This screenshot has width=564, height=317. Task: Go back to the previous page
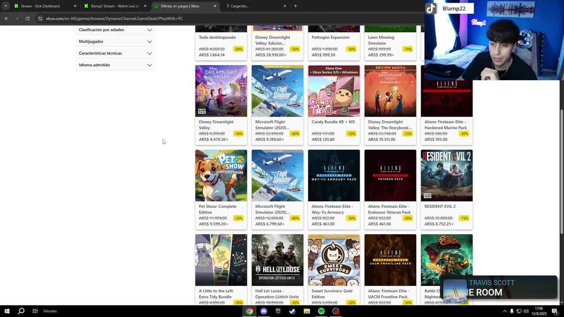pyautogui.click(x=6, y=18)
